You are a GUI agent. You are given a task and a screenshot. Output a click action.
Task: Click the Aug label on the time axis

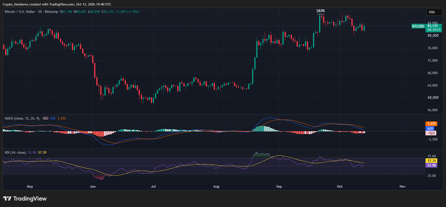pyautogui.click(x=216, y=187)
